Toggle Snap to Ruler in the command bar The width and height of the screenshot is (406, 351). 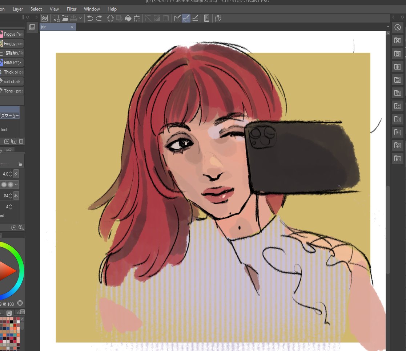click(177, 18)
